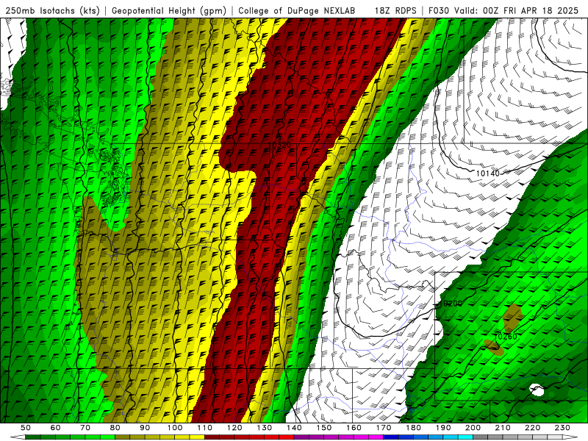Click the 180 value on the color scale

click(413, 428)
